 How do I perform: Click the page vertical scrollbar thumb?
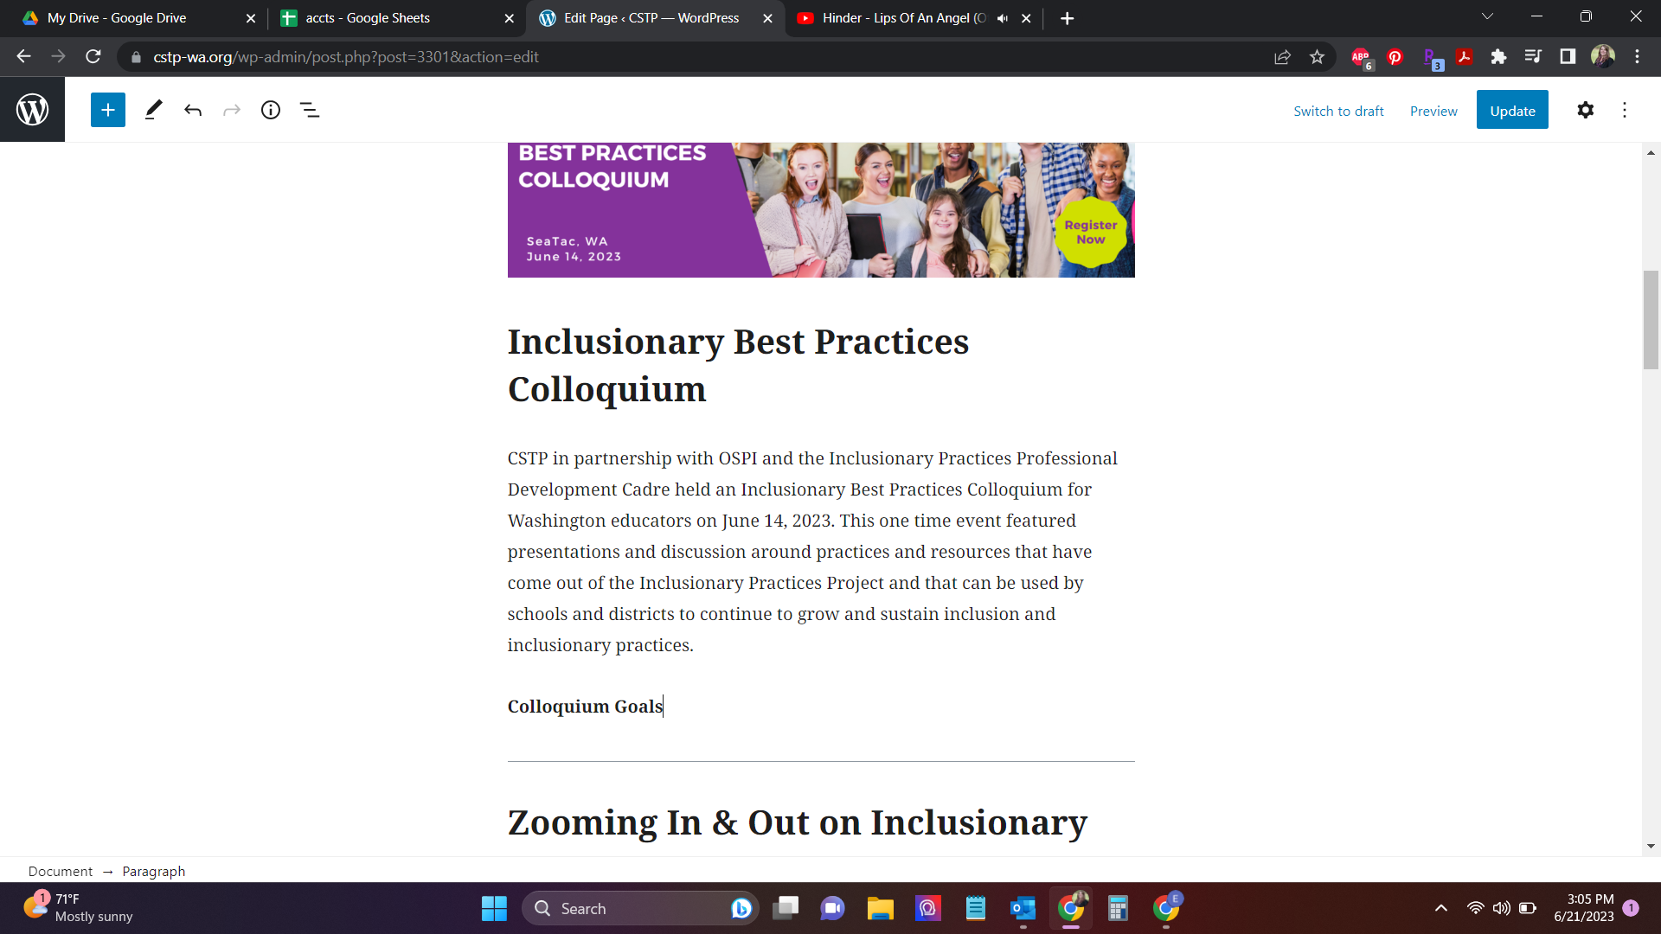coord(1651,320)
